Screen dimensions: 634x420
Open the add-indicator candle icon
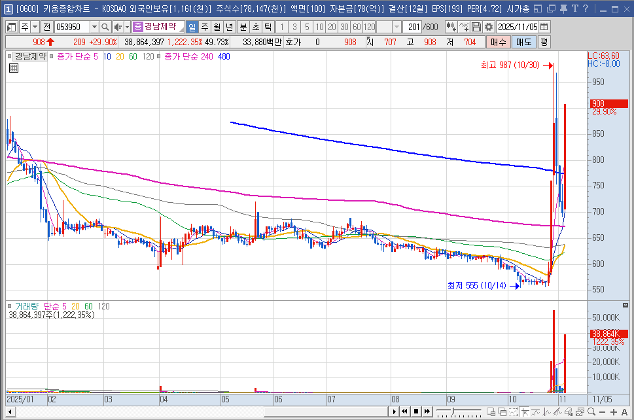(451, 27)
